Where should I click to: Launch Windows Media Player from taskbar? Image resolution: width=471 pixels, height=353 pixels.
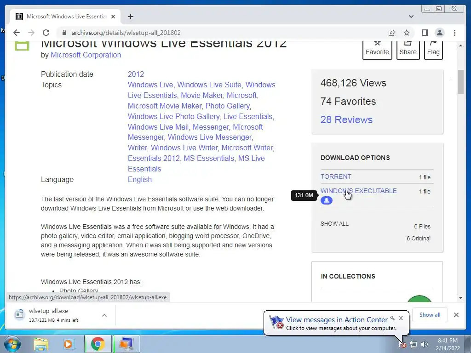(x=69, y=344)
